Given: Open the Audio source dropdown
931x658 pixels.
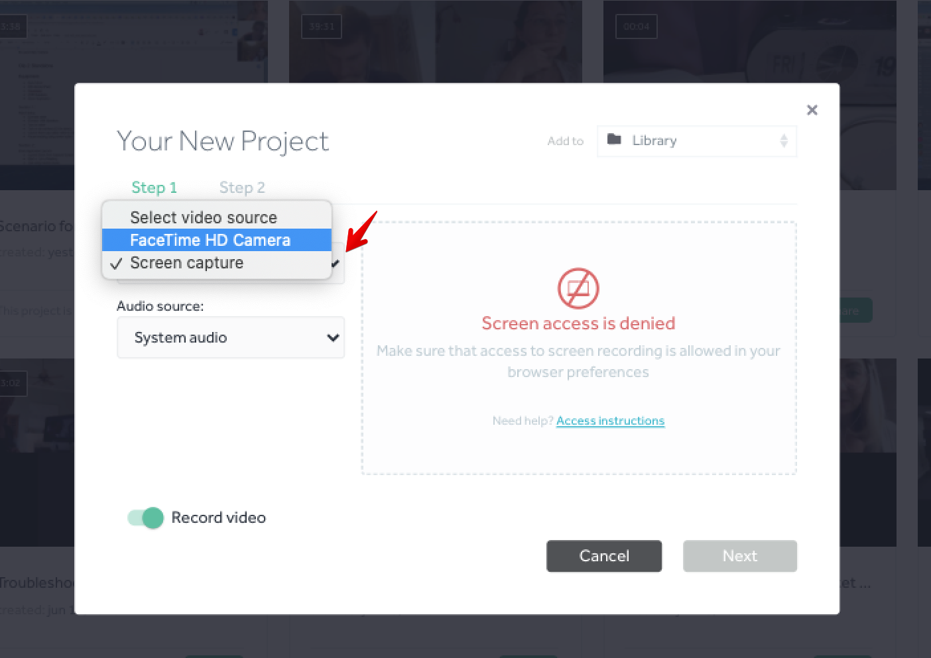Looking at the screenshot, I should pyautogui.click(x=230, y=338).
